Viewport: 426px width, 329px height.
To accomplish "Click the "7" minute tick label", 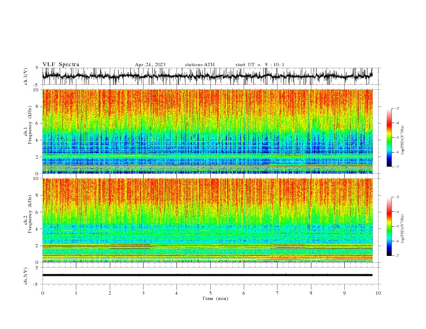I will [278, 293].
